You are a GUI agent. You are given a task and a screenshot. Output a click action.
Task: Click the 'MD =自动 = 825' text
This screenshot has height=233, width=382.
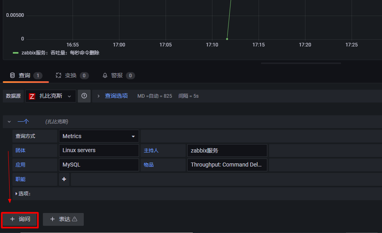[155, 96]
